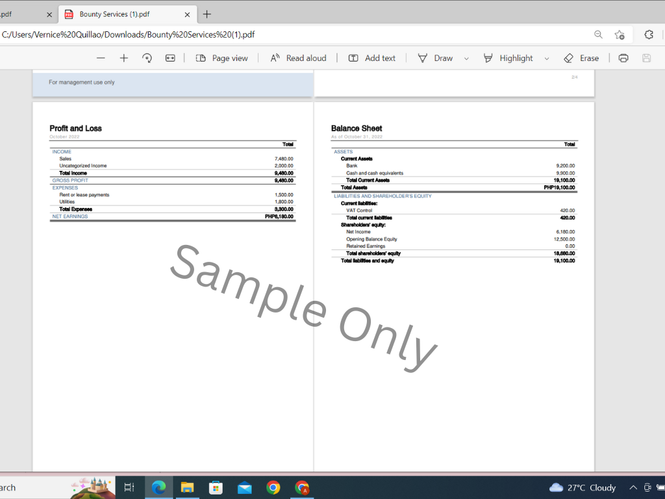
Task: Show hidden system tray icons
Action: coord(633,487)
